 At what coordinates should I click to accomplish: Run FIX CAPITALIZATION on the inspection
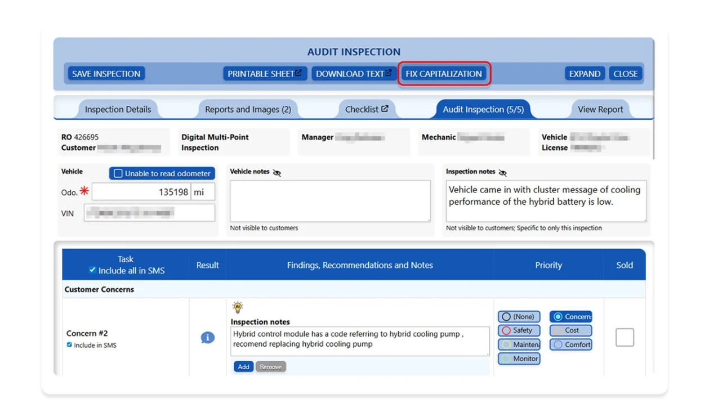pyautogui.click(x=444, y=73)
